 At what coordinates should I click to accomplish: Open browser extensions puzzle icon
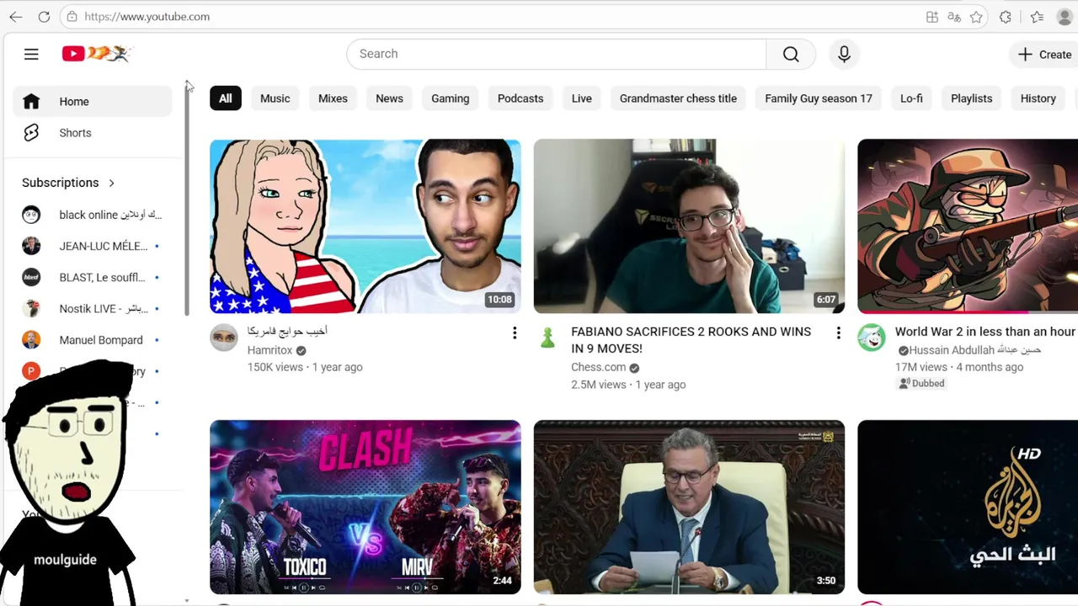click(x=1006, y=17)
